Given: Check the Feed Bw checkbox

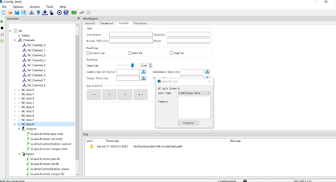Looking at the screenshot, I should 171,53.
